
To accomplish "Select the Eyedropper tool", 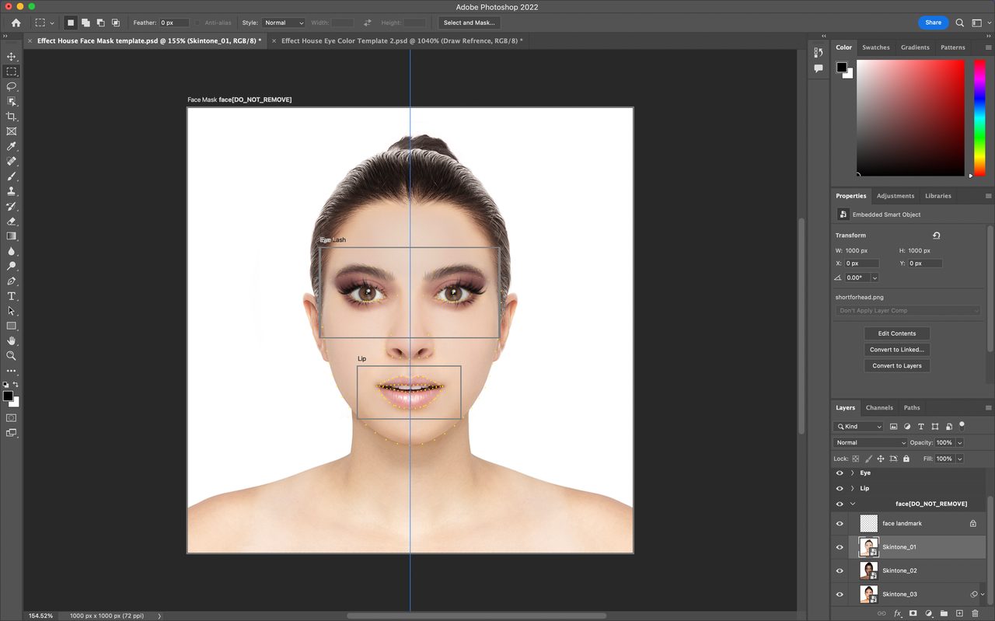I will 12,146.
